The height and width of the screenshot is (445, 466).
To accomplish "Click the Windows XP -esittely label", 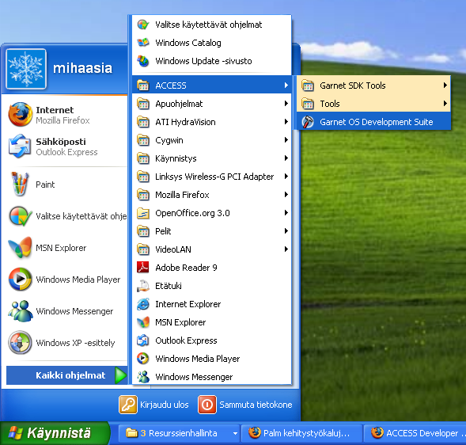I will [x=75, y=343].
